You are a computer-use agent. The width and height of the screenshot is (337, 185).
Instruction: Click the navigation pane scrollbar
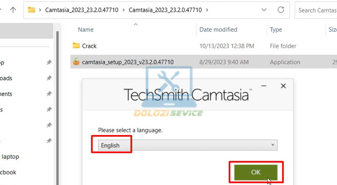pyautogui.click(x=58, y=108)
